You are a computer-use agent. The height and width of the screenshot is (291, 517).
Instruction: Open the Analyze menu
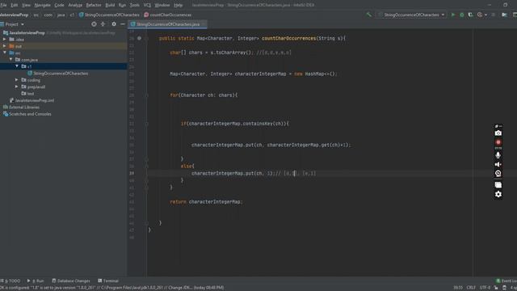point(75,5)
